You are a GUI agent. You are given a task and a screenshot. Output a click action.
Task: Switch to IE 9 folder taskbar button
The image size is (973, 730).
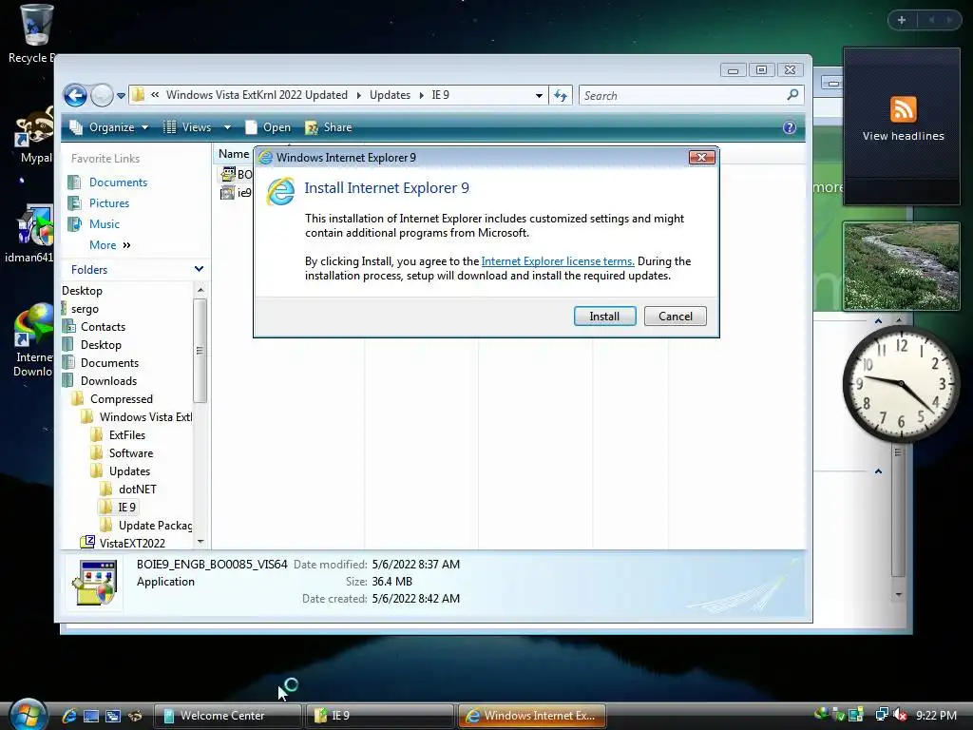coord(378,716)
